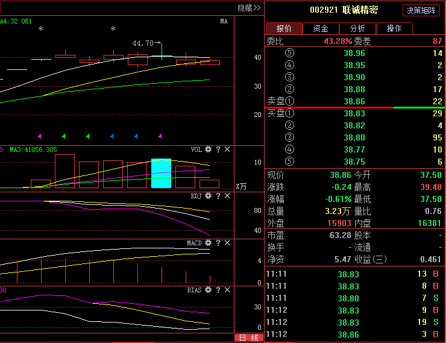Open BIAS indicator settings gear
Viewport: 446px width, 343px height.
click(209, 290)
